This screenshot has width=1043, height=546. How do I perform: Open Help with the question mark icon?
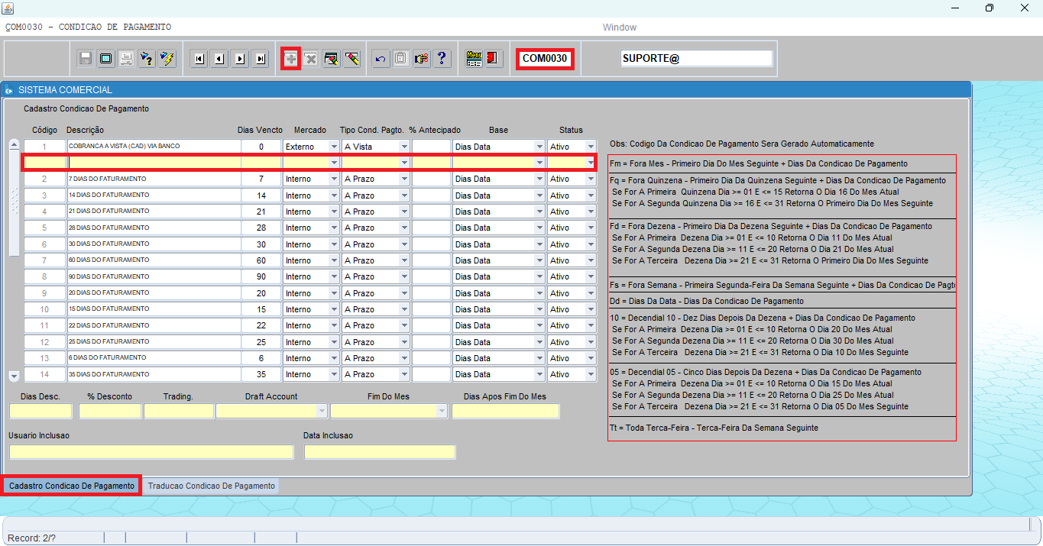click(x=442, y=59)
